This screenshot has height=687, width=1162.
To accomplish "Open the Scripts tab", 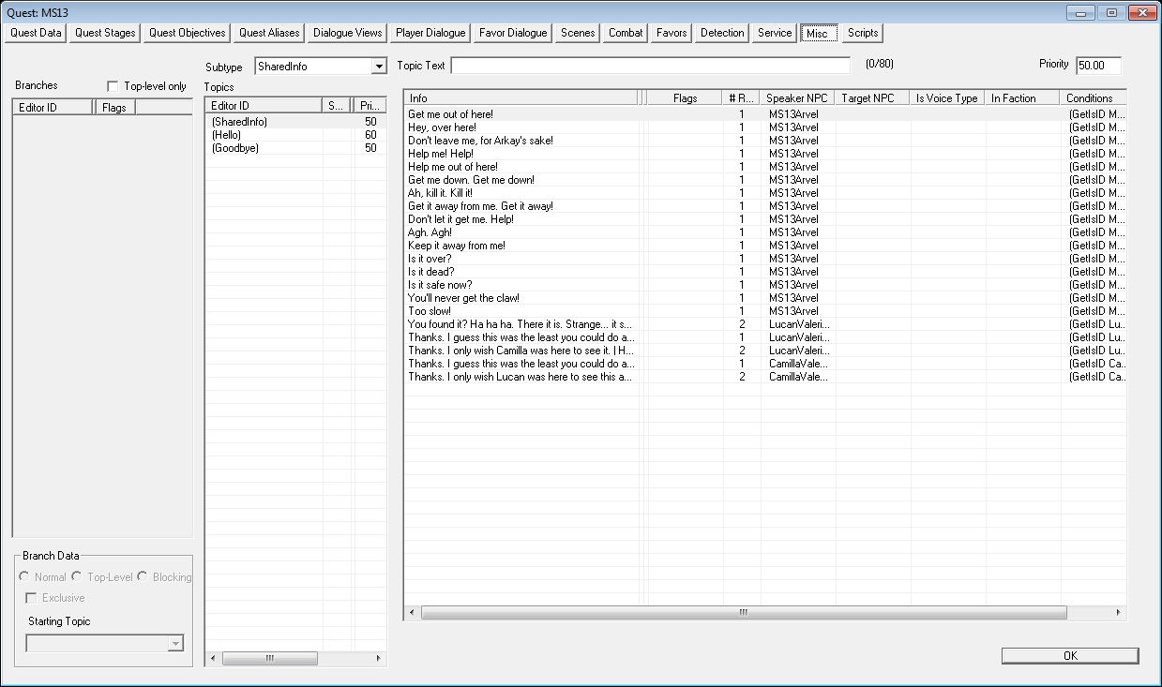I will click(863, 33).
